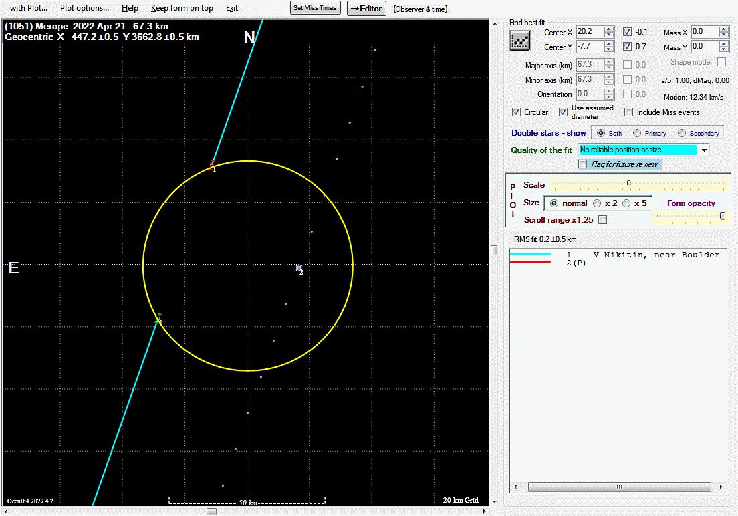
Task: Click the observer list horizontal scrollbar thumb
Action: 620,487
